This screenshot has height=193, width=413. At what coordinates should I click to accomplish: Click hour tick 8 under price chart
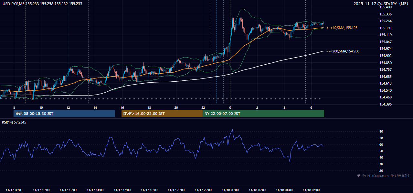[x=14, y=107]
